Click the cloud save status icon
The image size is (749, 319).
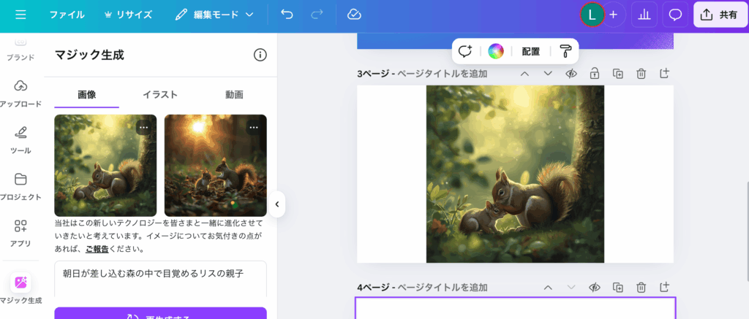(354, 15)
